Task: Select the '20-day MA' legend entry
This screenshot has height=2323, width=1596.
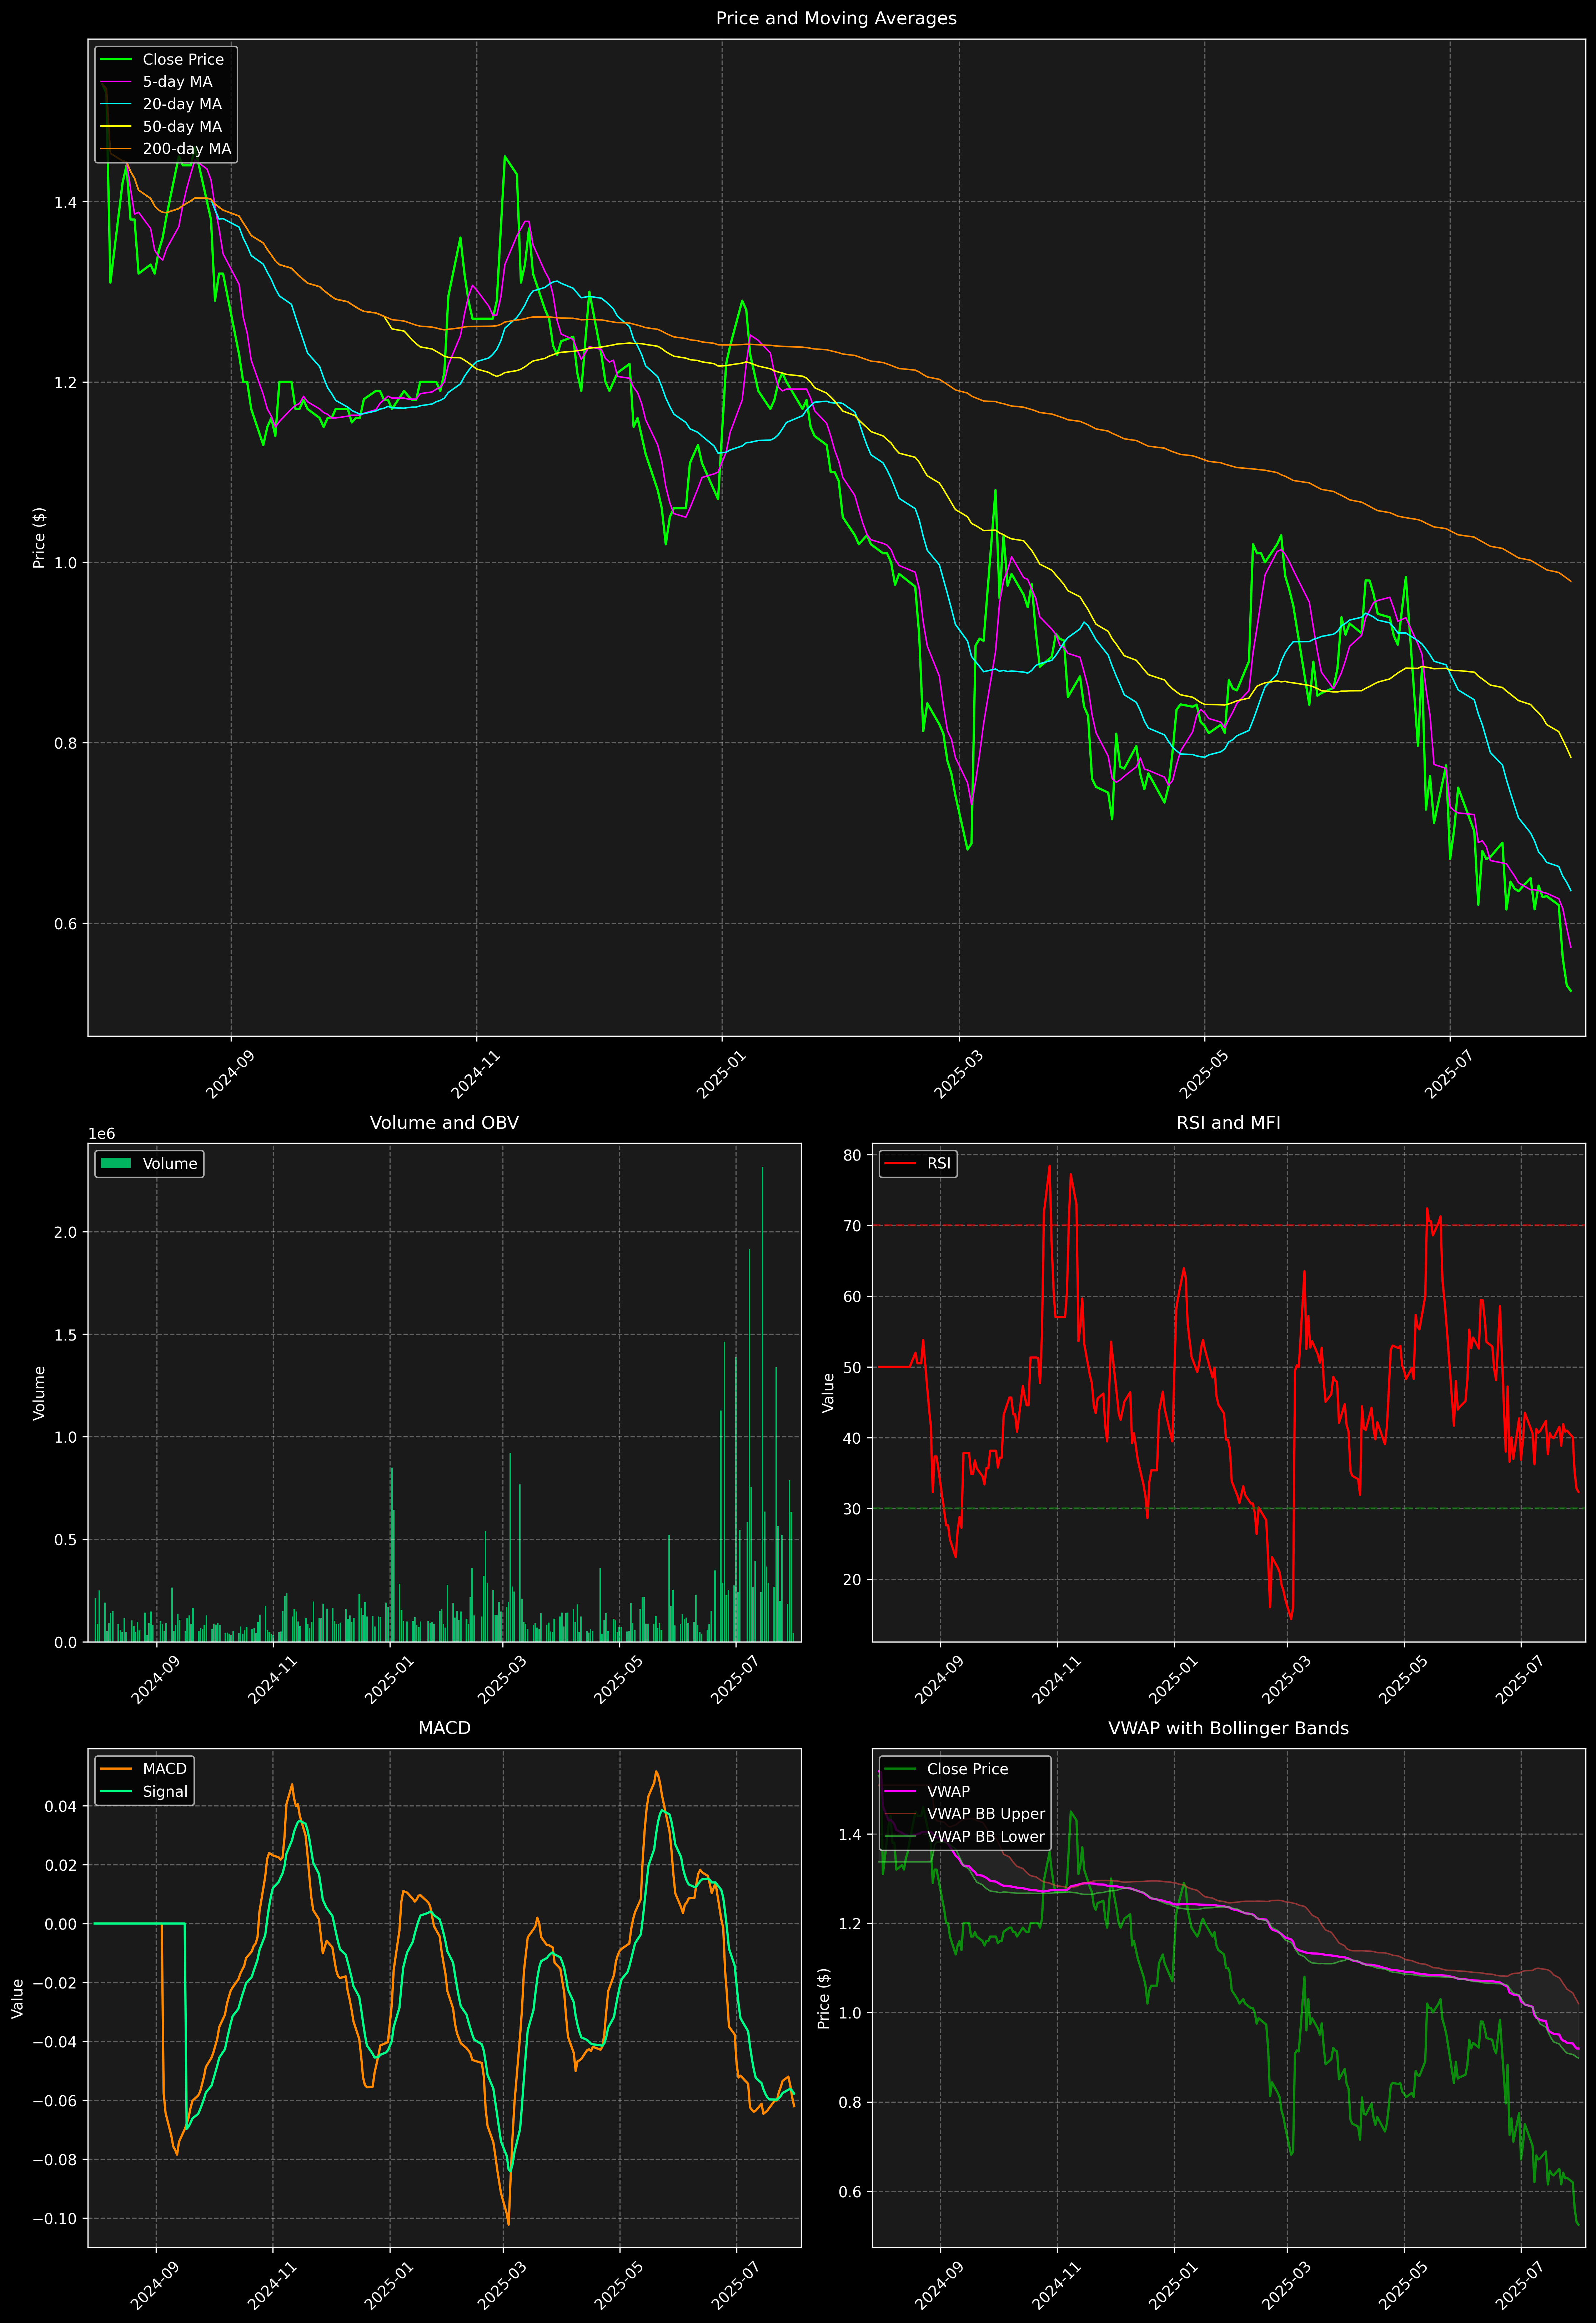Action: point(182,104)
